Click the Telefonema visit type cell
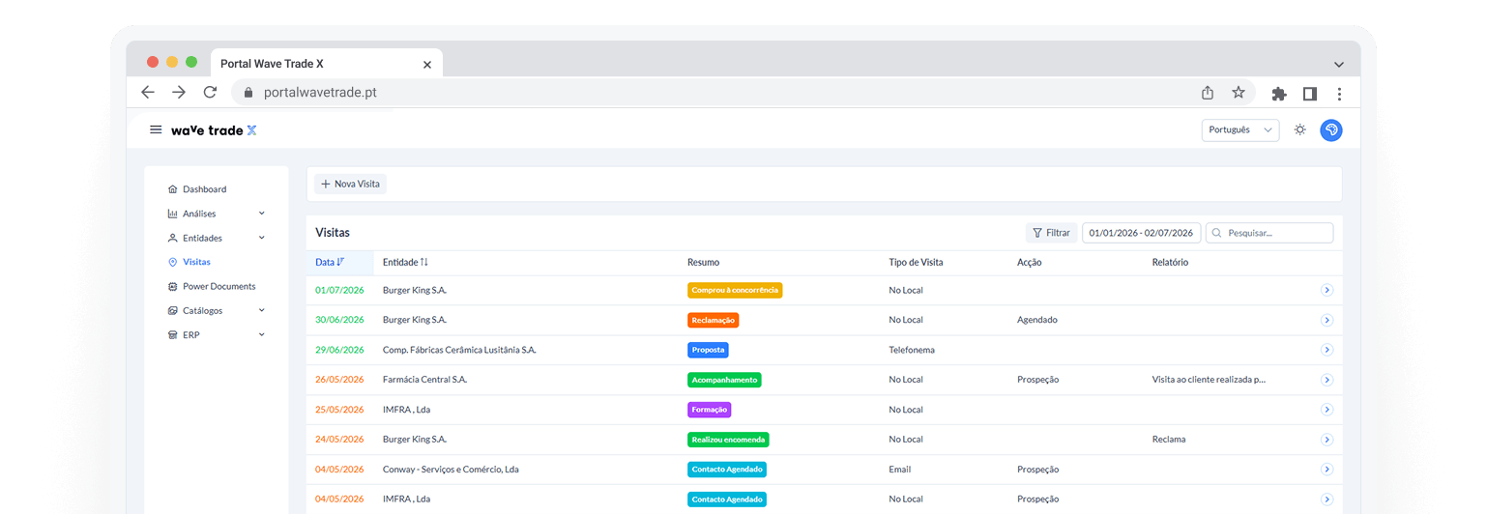Viewport: 1487px width, 514px height. click(x=912, y=350)
